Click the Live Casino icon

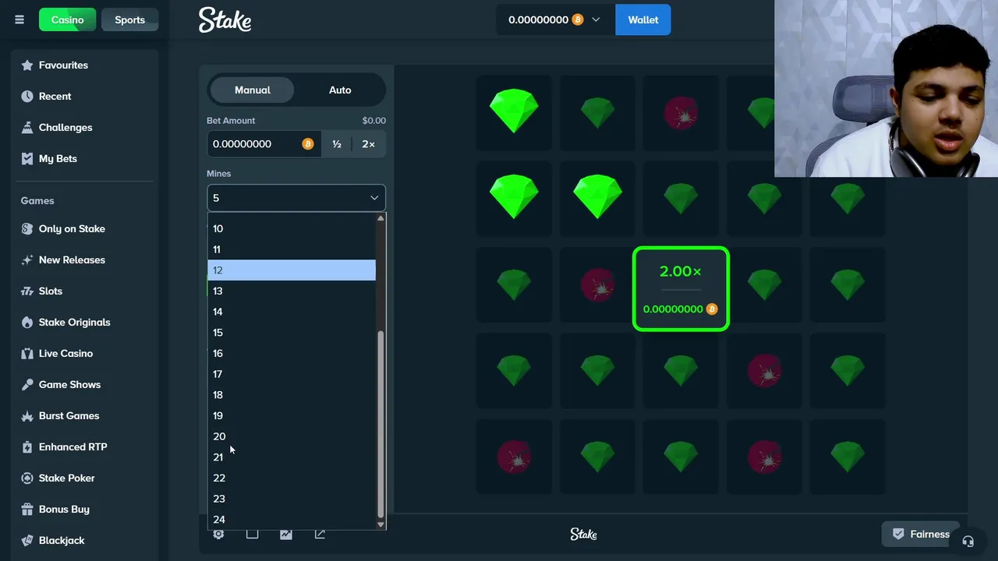tap(27, 354)
